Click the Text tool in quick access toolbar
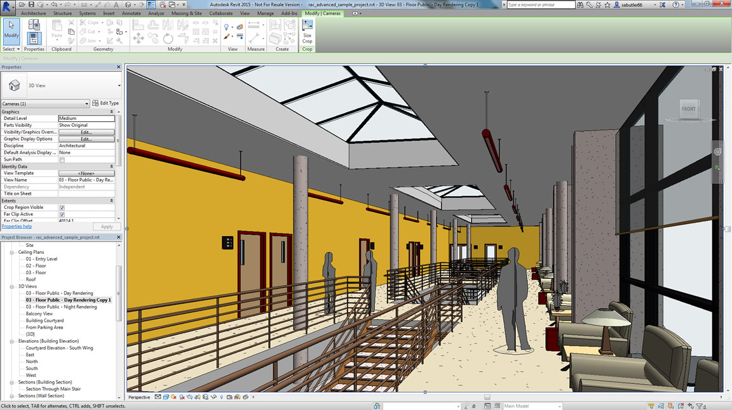 coord(116,4)
